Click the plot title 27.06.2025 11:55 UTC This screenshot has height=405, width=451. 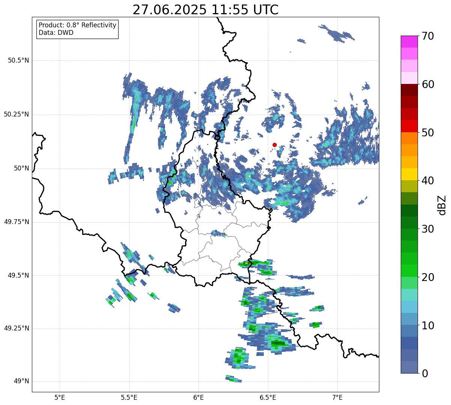[x=206, y=10]
